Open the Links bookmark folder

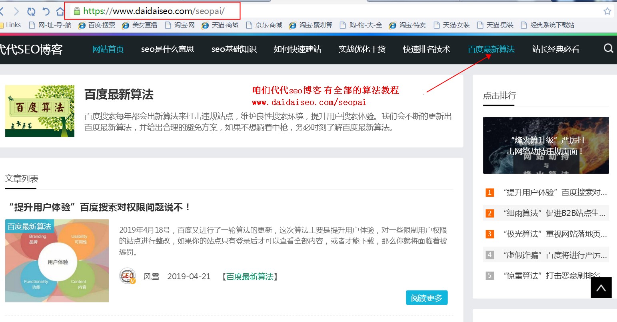point(11,25)
